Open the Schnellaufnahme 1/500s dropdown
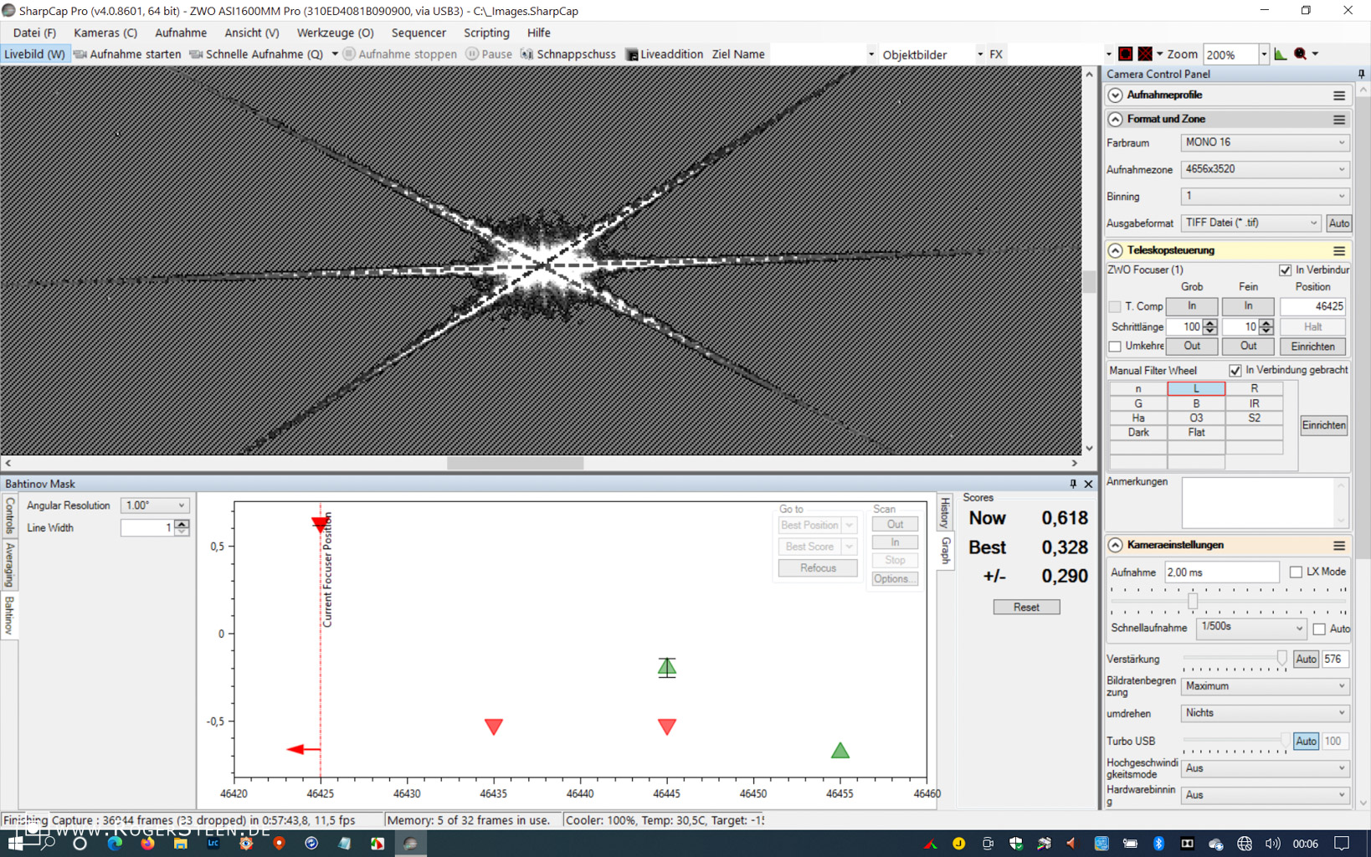The width and height of the screenshot is (1371, 857). pyautogui.click(x=1251, y=628)
